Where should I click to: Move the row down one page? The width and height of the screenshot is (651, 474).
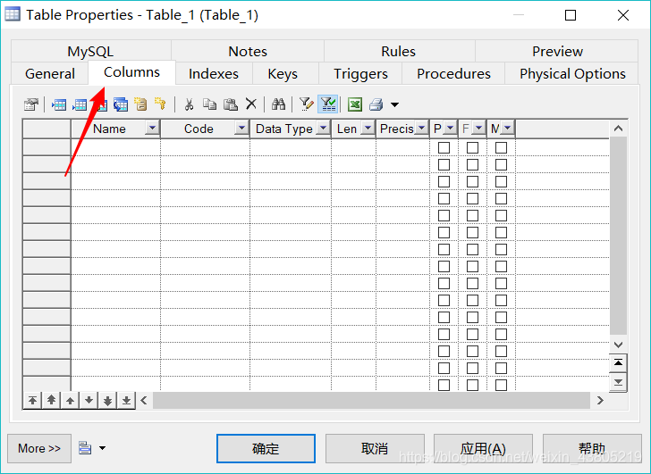click(x=107, y=400)
